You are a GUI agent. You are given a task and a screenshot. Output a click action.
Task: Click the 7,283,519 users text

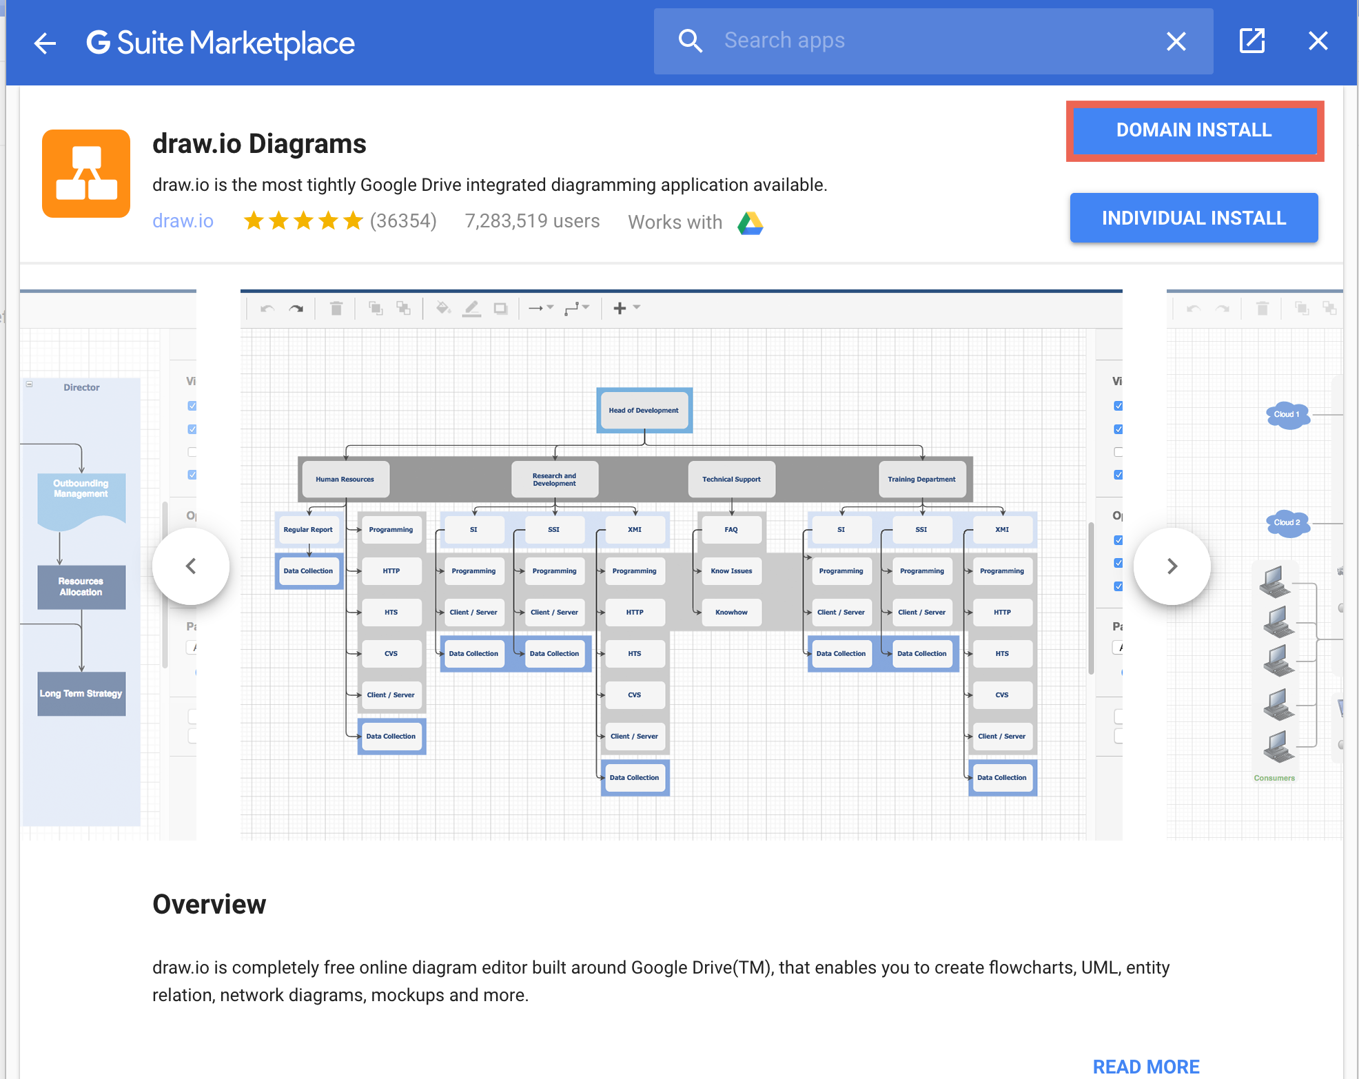pyautogui.click(x=532, y=221)
